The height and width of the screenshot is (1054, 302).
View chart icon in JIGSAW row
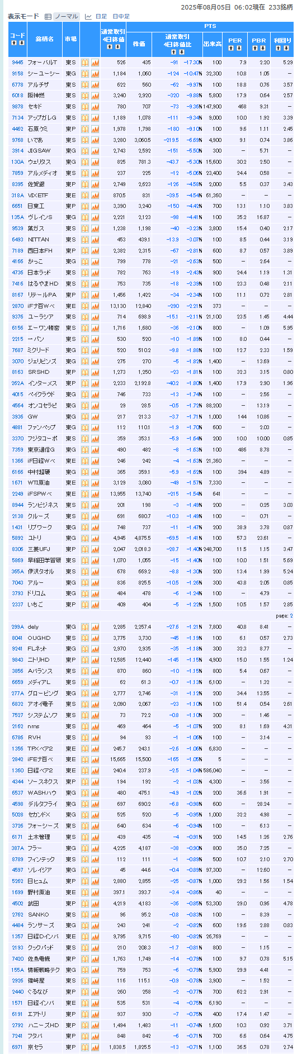point(95,151)
